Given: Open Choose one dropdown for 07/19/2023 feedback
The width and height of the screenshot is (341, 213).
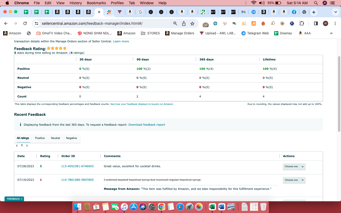Looking at the screenshot, I should pos(294,180).
